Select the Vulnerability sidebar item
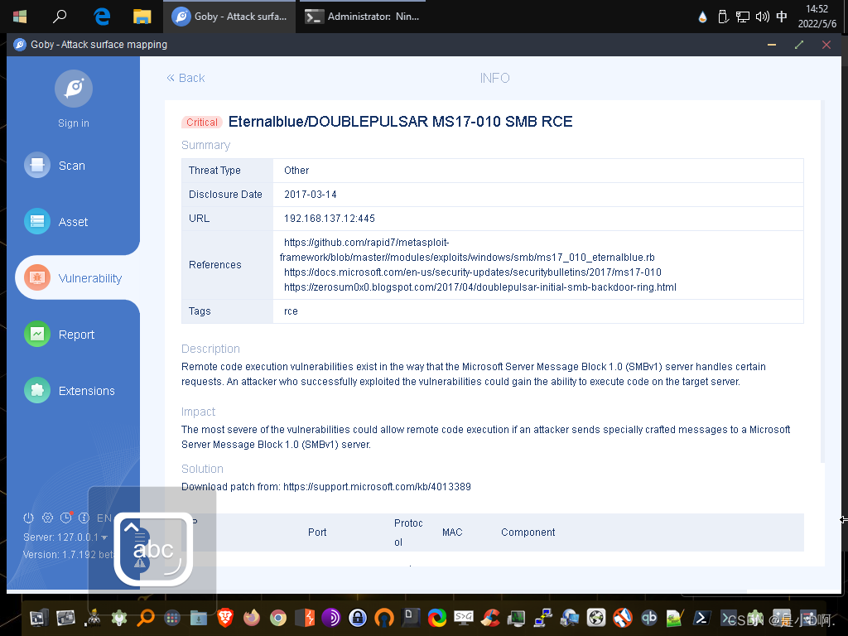 tap(73, 278)
